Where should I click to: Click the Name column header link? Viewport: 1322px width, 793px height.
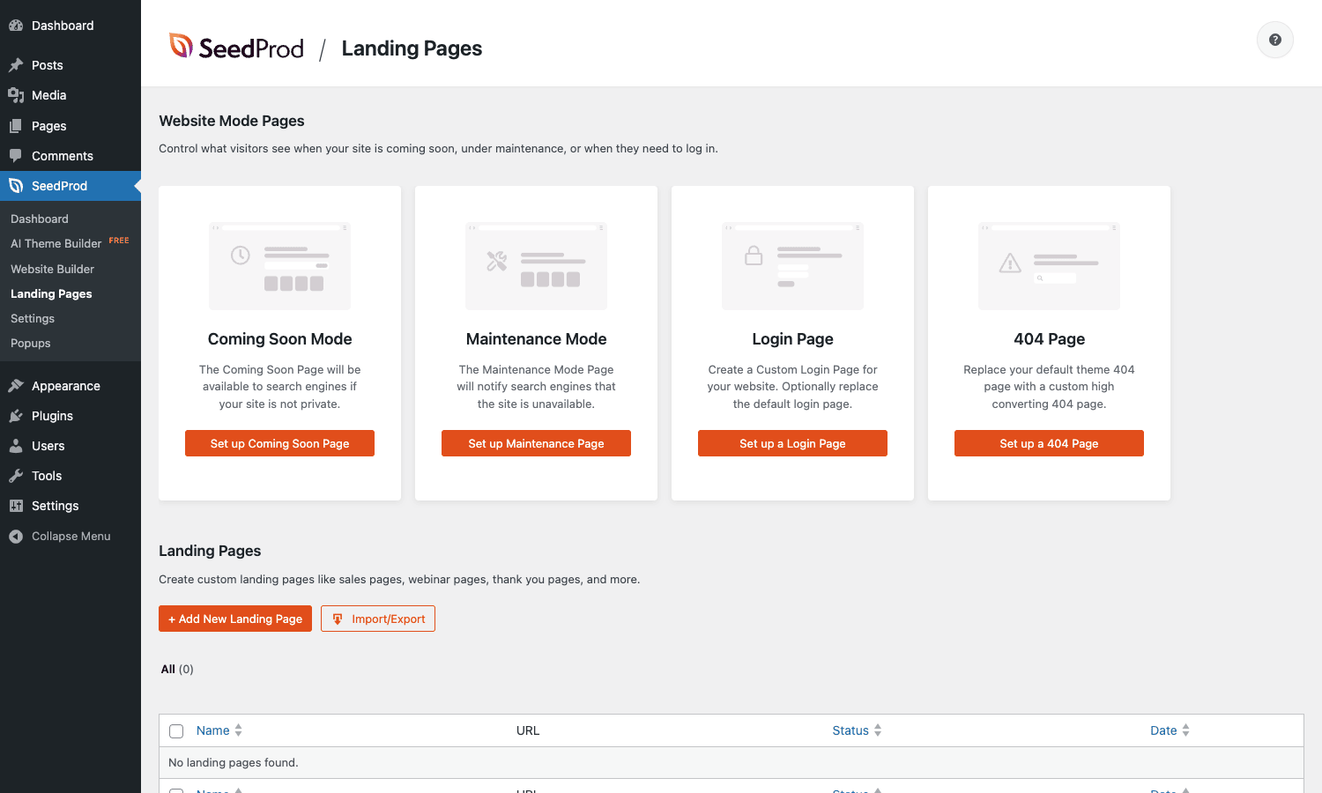click(x=212, y=730)
